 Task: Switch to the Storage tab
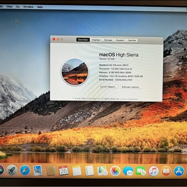[108, 40]
